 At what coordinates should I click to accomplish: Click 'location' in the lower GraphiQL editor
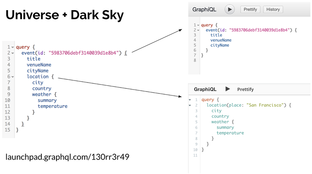coord(216,105)
